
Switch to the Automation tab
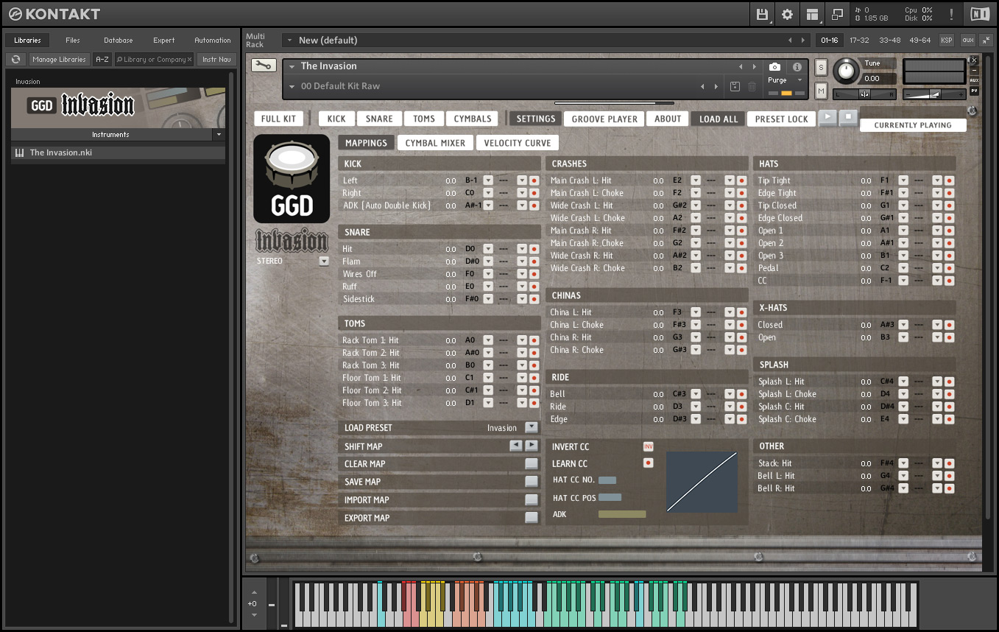[213, 41]
